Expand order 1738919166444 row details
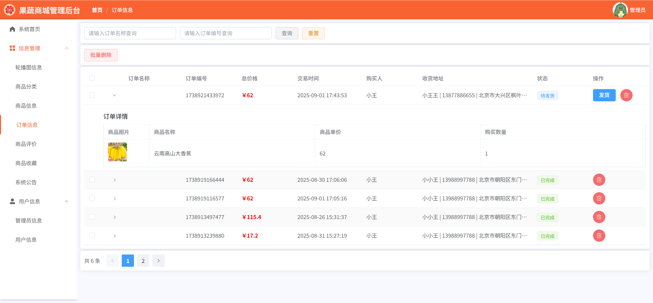Screen dimensions: 653x303 tap(114, 180)
